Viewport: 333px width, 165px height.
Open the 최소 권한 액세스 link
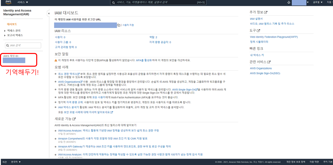(x=69, y=74)
